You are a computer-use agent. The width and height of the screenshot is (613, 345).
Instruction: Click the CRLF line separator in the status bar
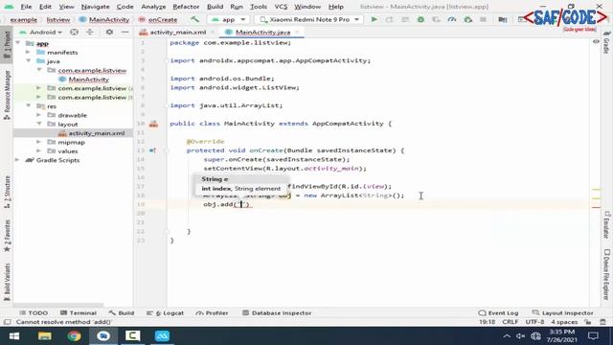[x=510, y=322]
